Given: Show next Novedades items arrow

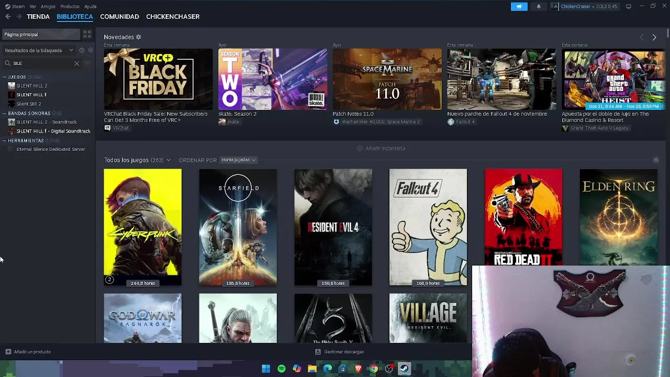Looking at the screenshot, I should tap(654, 38).
